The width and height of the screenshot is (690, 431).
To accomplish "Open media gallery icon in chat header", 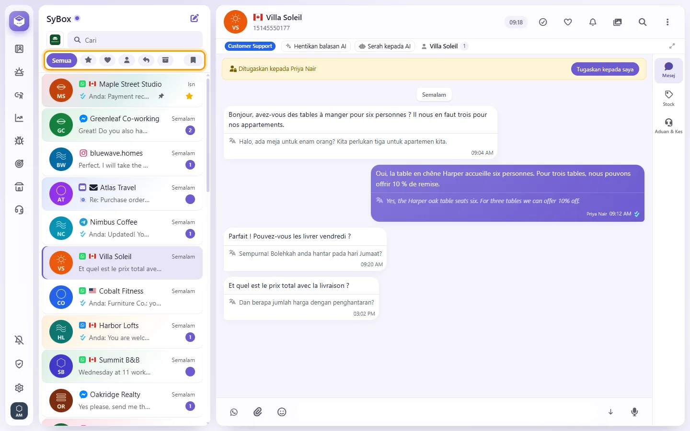I will 618,22.
